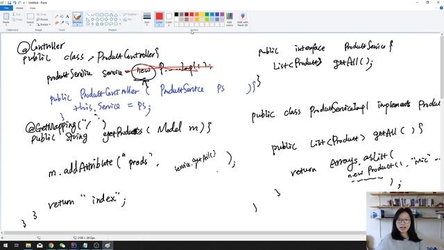The image size is (444, 250).
Task: Choose the Five-point star shape
Action: [x=97, y=24]
